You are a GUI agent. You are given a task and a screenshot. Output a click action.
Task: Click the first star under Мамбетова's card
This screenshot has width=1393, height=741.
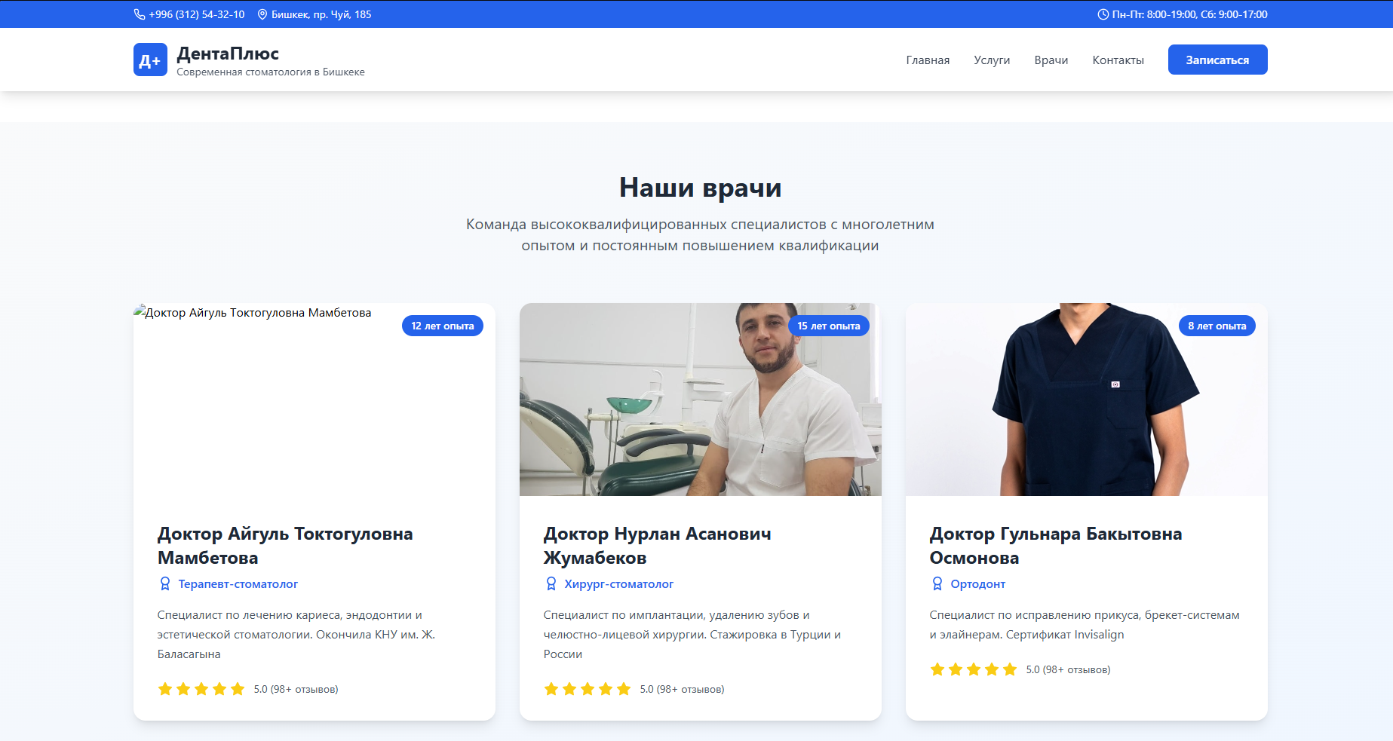point(165,689)
